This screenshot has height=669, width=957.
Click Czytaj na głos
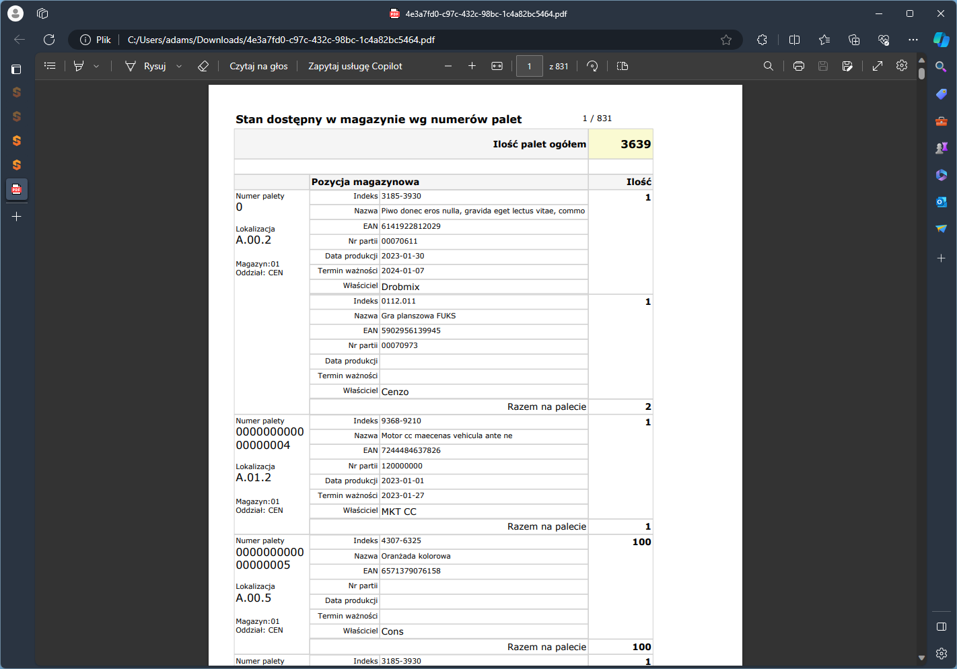coord(258,66)
